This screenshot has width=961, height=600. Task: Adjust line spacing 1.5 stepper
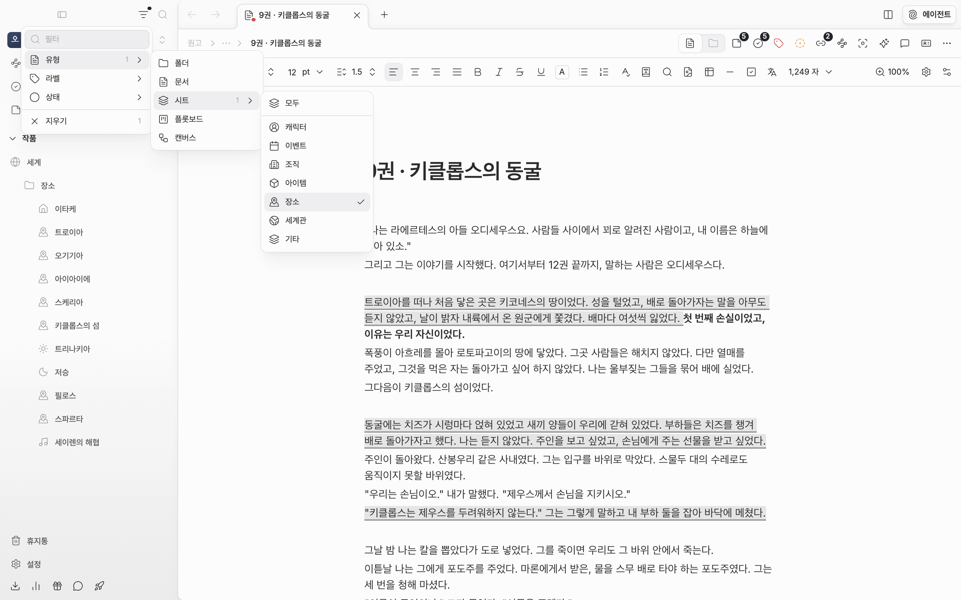(372, 72)
